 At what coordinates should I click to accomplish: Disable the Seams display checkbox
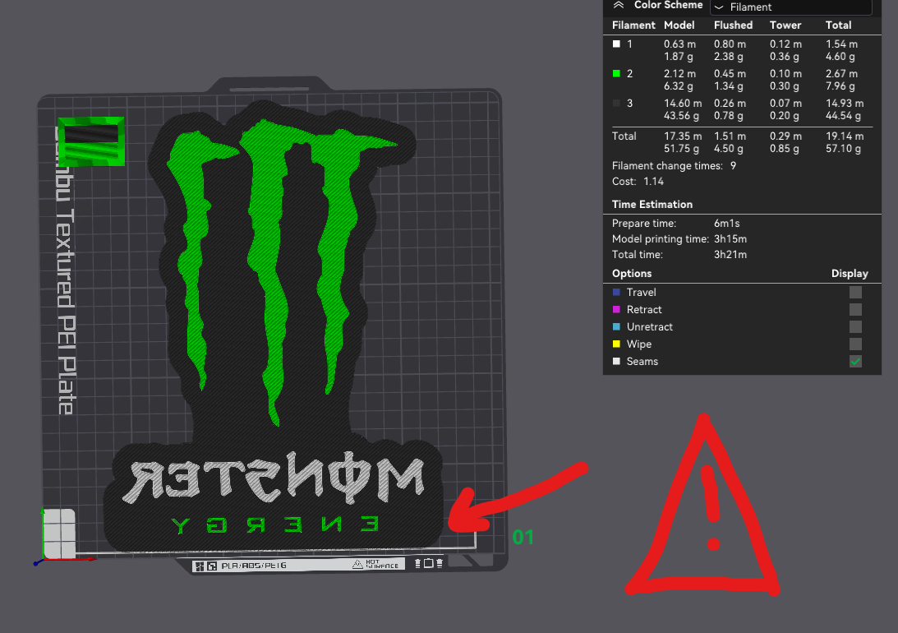point(855,361)
